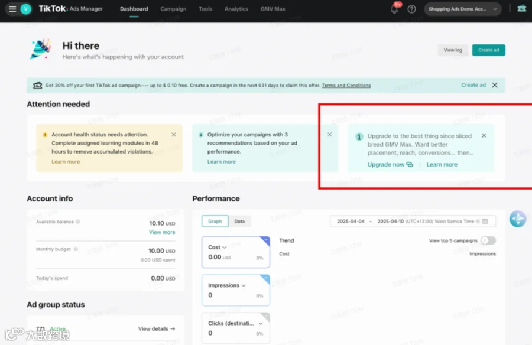Switch performance view to Data
532x345 pixels.
(239, 221)
